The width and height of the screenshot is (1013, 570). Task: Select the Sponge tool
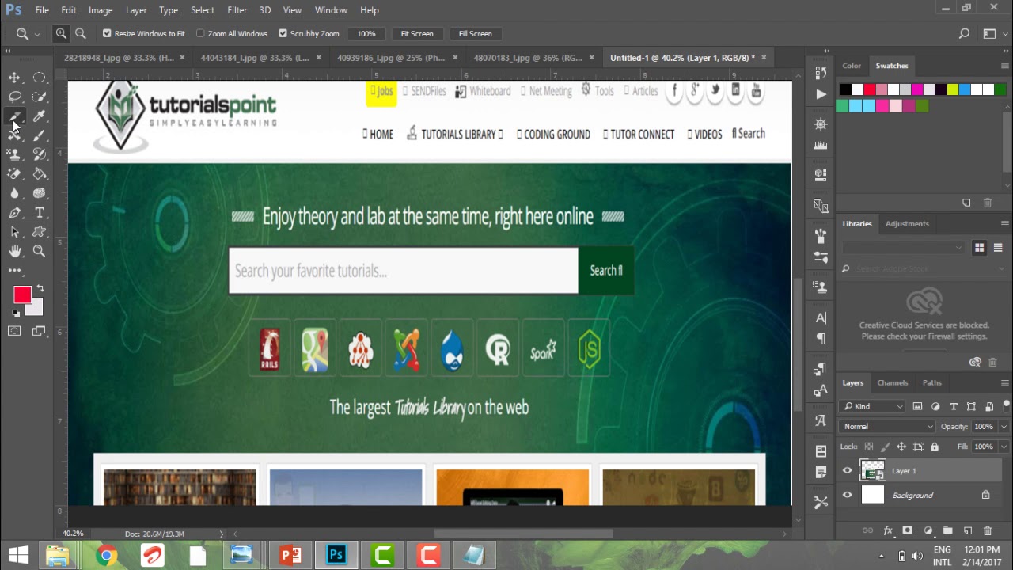(39, 193)
